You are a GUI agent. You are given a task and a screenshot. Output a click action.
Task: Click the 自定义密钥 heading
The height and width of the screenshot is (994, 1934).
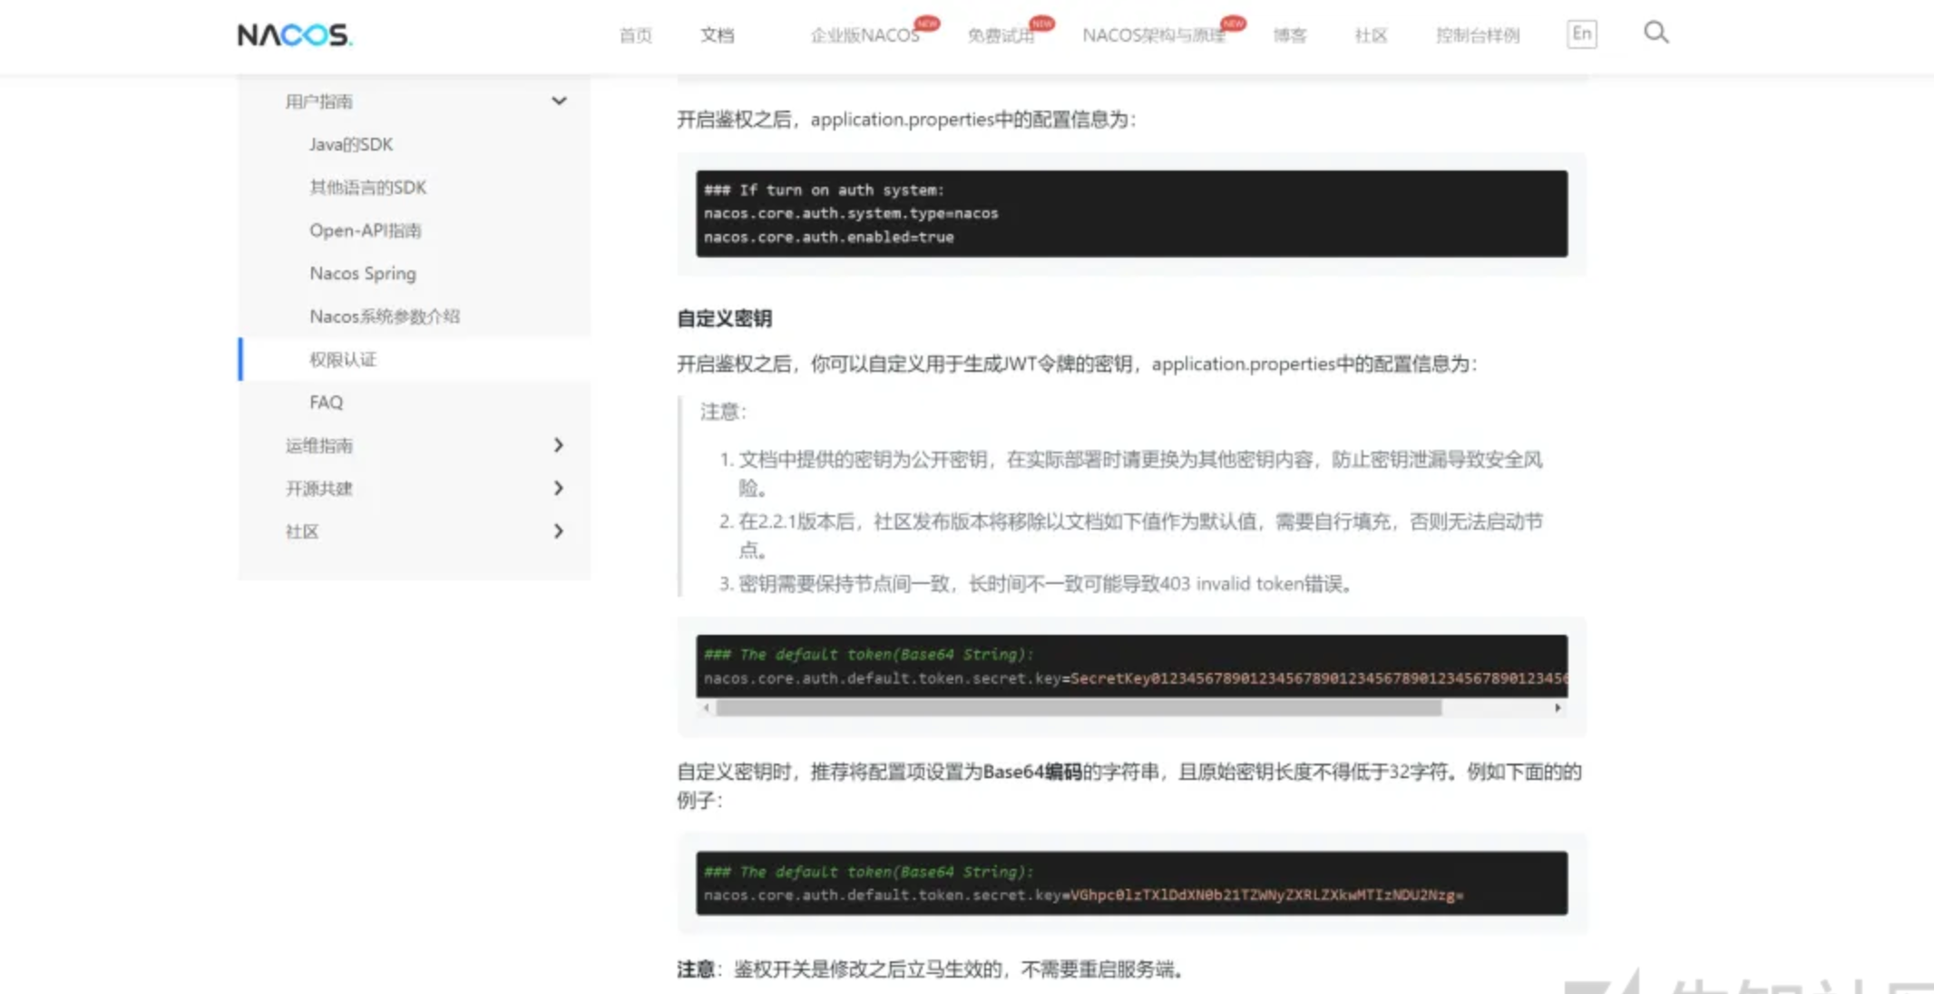click(724, 318)
